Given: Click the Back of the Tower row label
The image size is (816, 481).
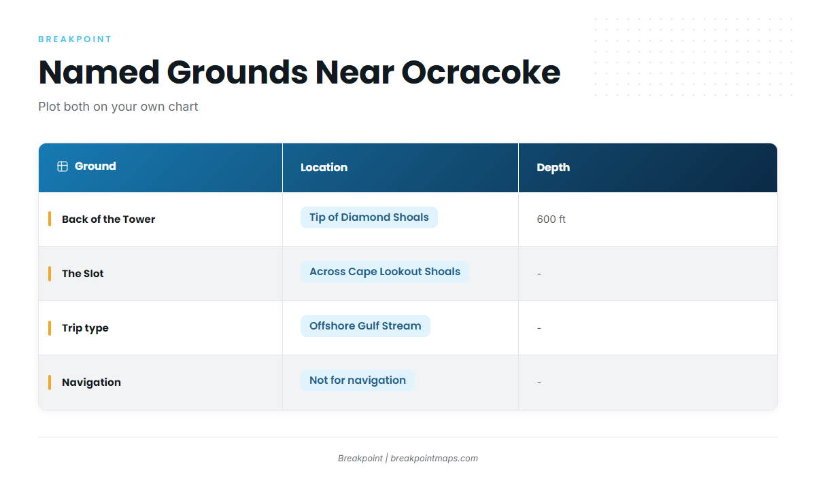Looking at the screenshot, I should (x=109, y=219).
